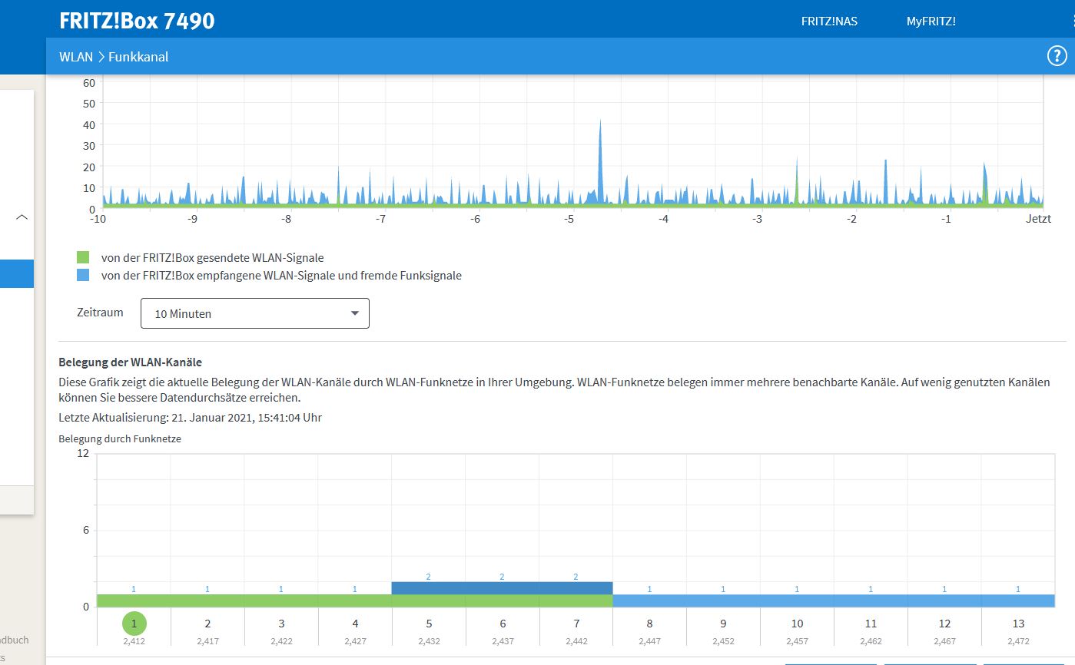1075x665 pixels.
Task: Click the '2,412' frequency label
Action: click(134, 640)
